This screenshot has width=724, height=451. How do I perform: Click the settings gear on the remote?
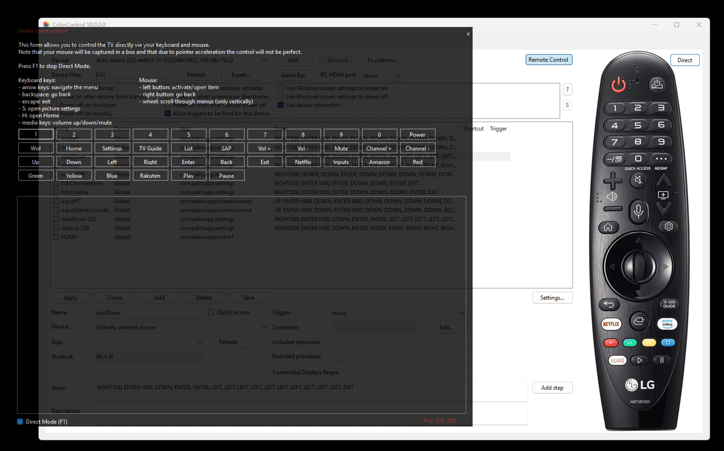668,226
